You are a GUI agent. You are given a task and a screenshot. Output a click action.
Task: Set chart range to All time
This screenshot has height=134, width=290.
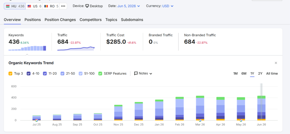272,73
